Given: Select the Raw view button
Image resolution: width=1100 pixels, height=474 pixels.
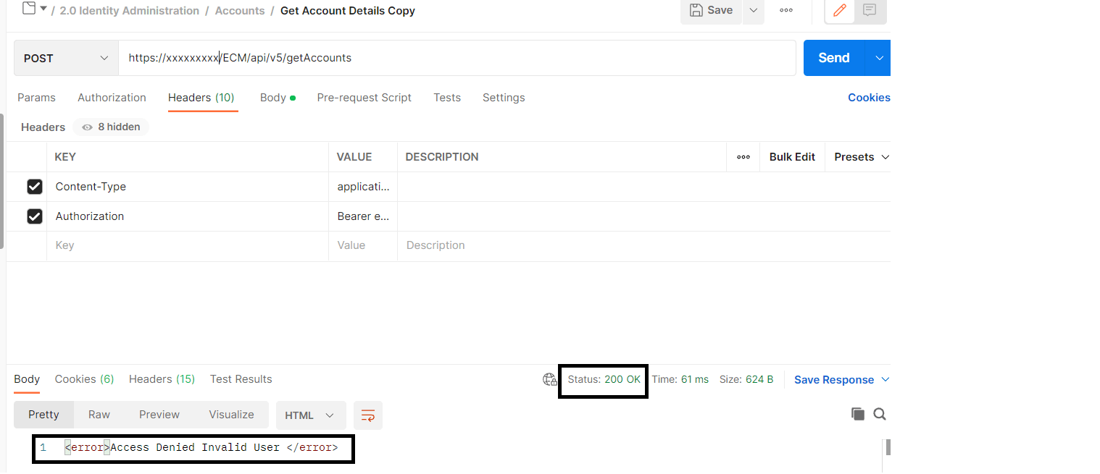Looking at the screenshot, I should click(99, 415).
